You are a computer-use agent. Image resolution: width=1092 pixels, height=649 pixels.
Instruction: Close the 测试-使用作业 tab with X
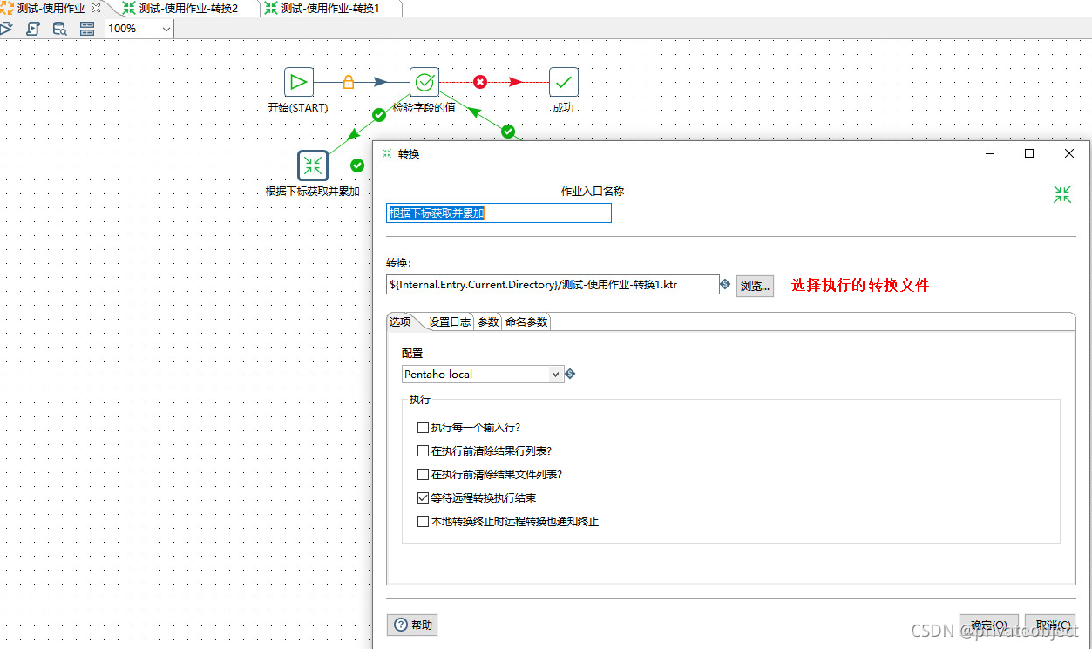[96, 7]
